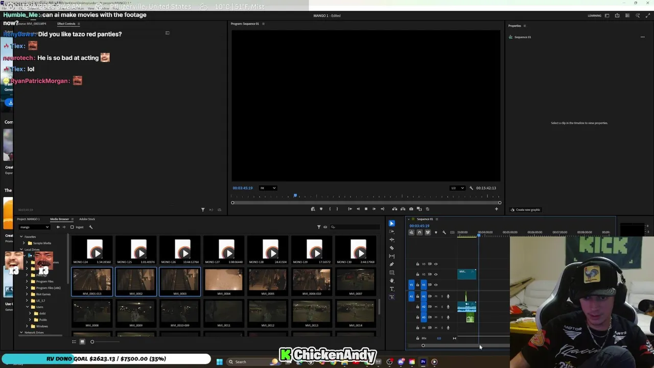
Task: Open timeline display settings wrench
Action: point(444,233)
